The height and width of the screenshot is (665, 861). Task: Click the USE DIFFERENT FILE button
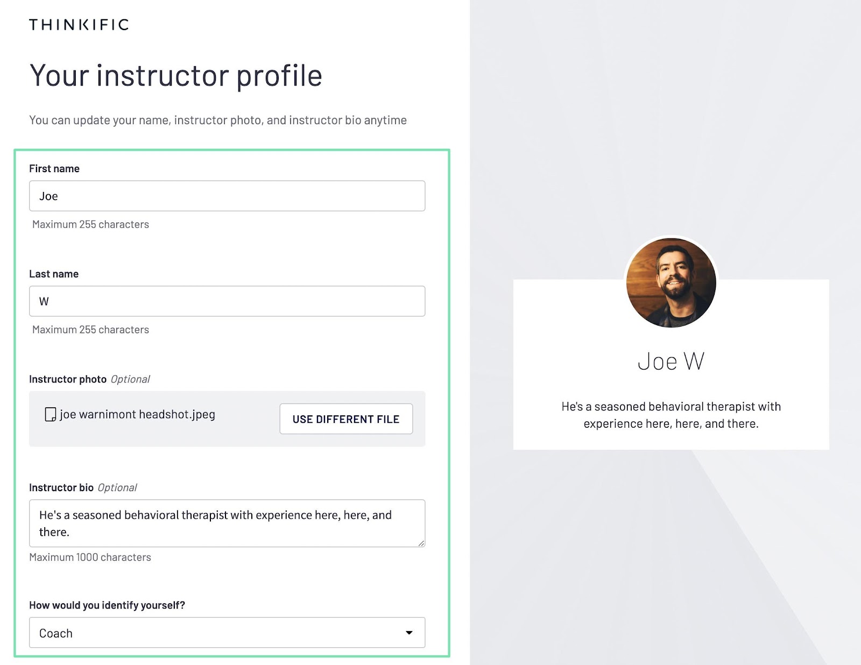[346, 419]
